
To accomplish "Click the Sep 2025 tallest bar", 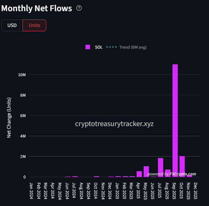I will 175,121.
